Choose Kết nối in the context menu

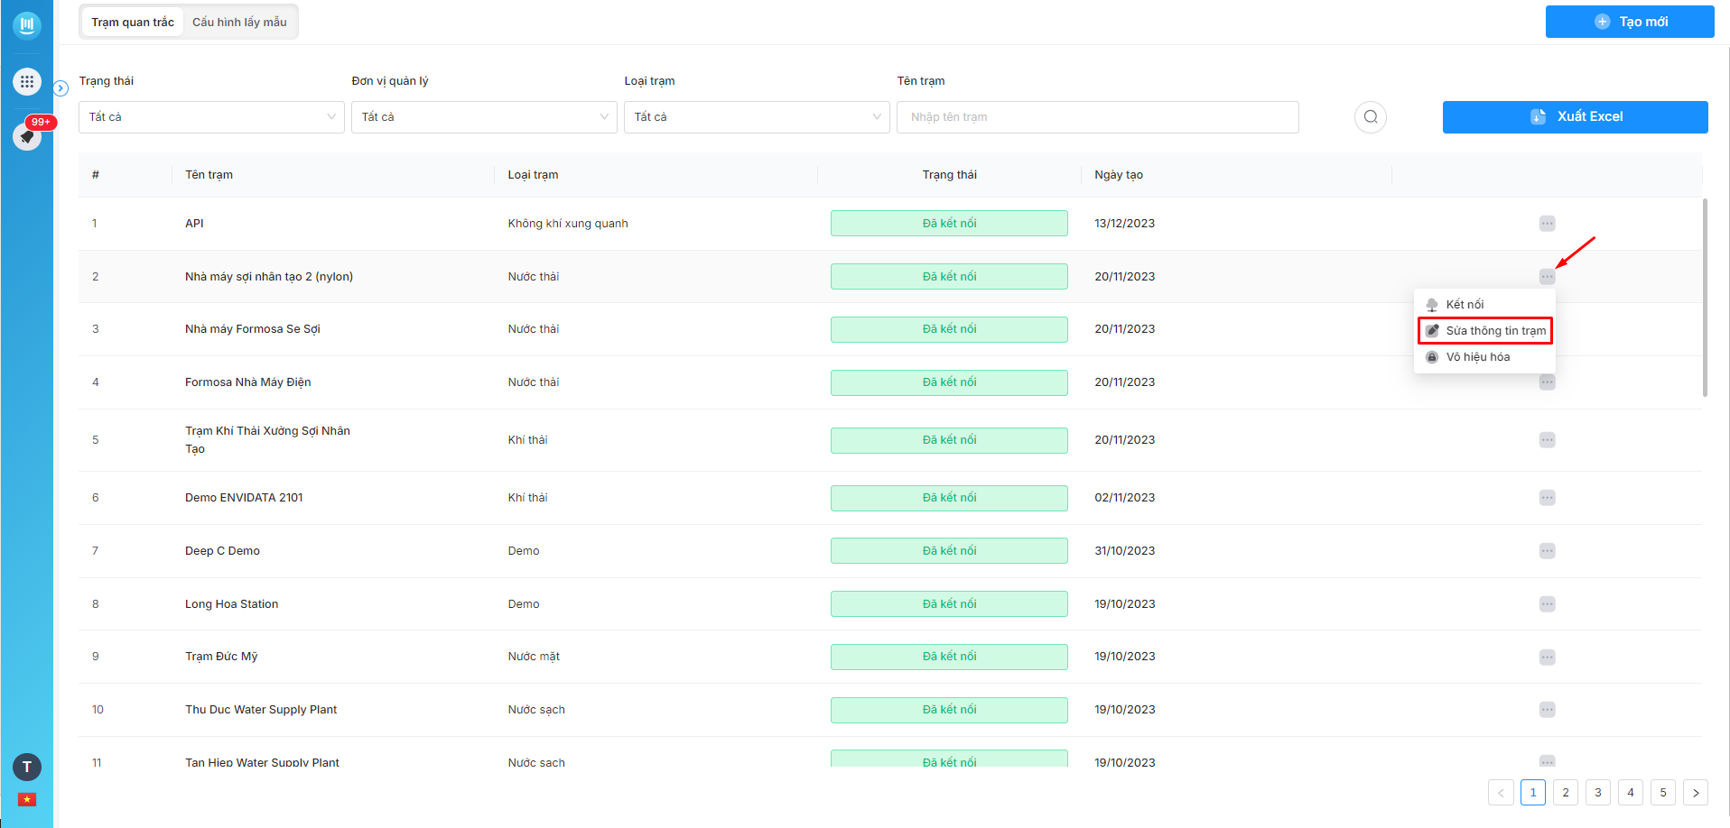click(1484, 305)
